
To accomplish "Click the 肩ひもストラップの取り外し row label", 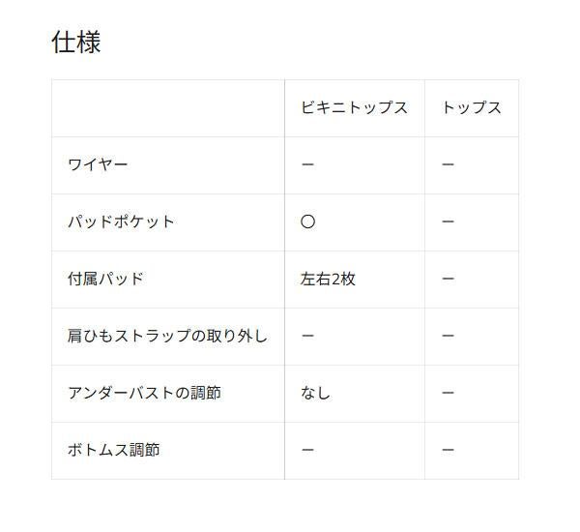I will [167, 336].
